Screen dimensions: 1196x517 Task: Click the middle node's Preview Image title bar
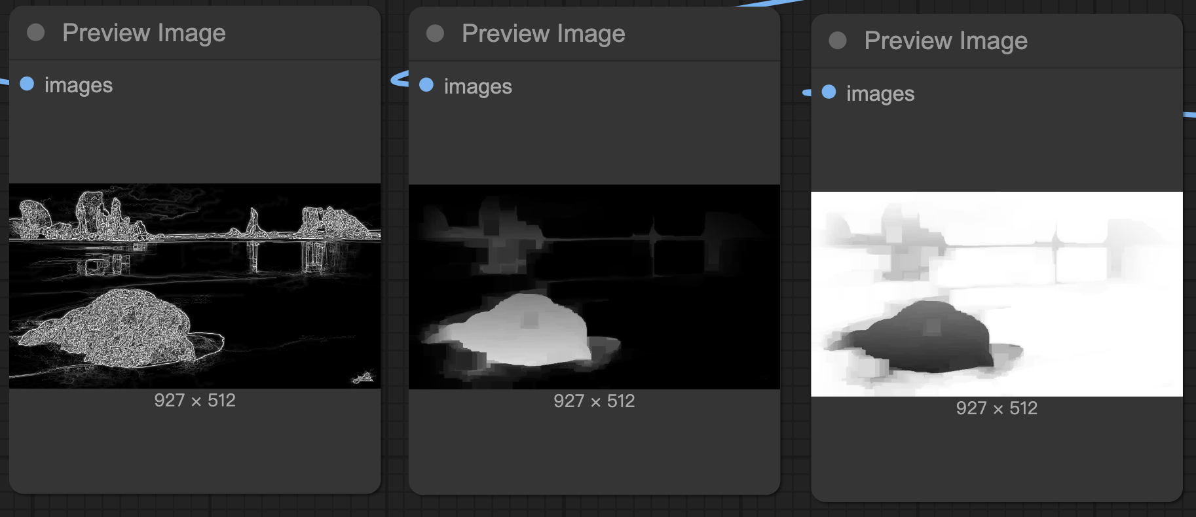543,33
